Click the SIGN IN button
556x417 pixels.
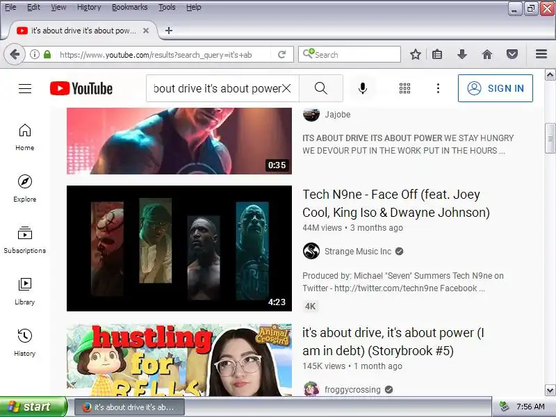[x=496, y=88]
